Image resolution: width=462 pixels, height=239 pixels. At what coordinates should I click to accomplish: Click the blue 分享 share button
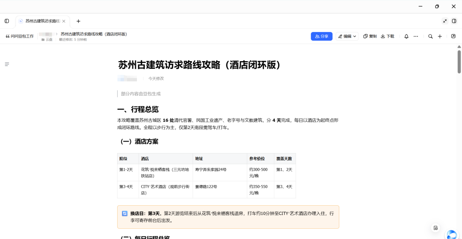[x=321, y=36]
